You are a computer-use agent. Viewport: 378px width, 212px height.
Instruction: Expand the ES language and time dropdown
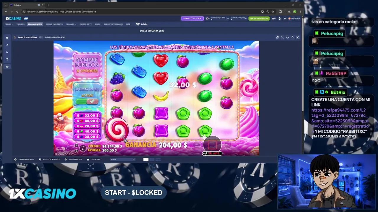tap(294, 19)
